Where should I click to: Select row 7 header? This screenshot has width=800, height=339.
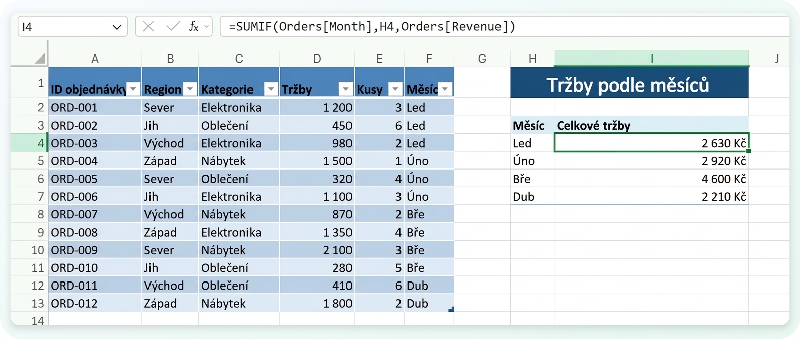click(x=29, y=196)
